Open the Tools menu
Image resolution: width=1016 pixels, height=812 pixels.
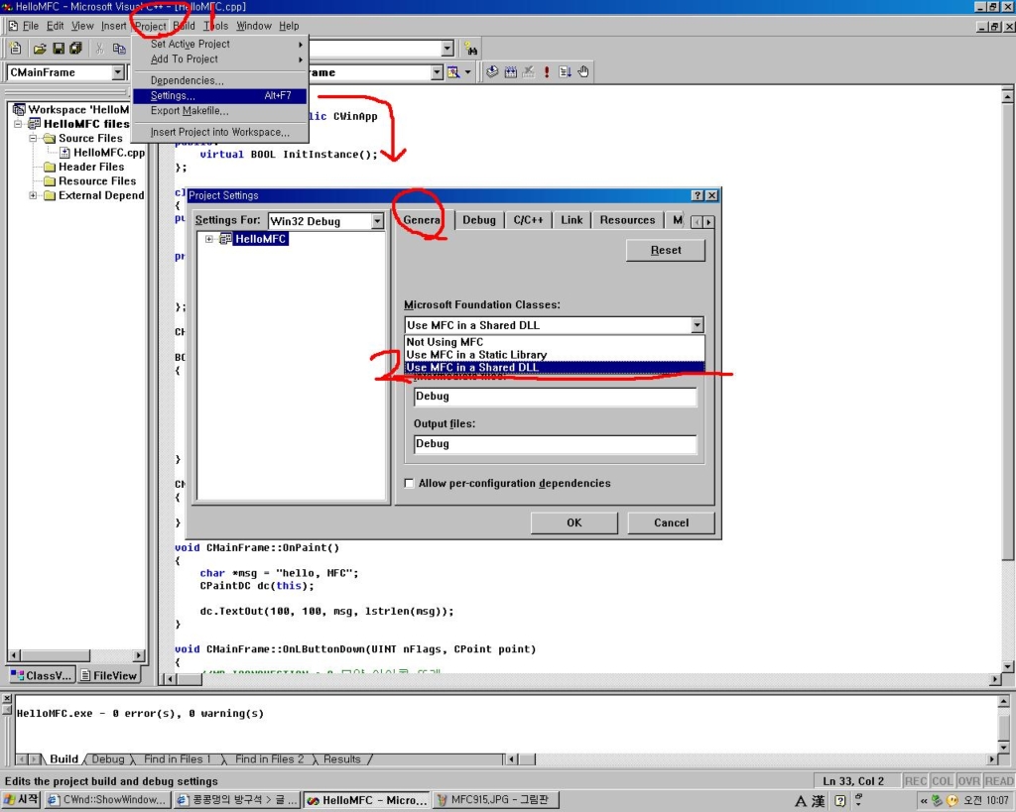coord(215,26)
